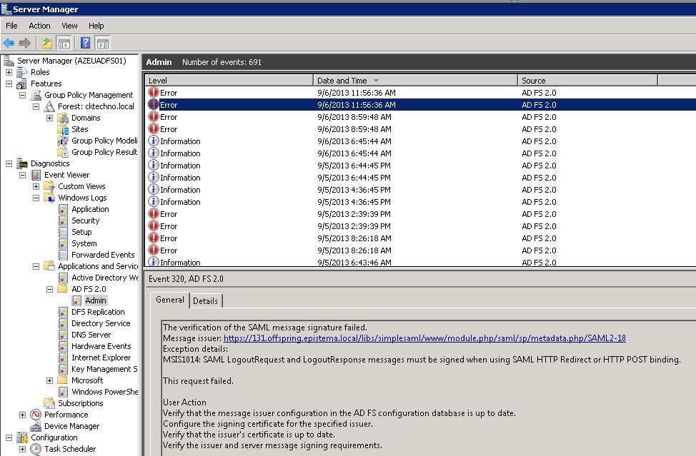
Task: Click the Up one level folder icon
Action: (47, 43)
